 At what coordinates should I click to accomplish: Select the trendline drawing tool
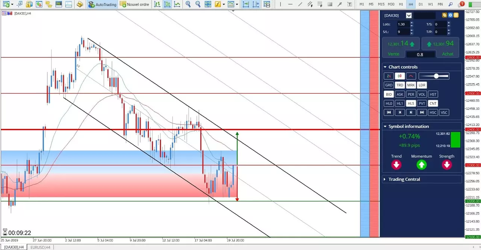pyautogui.click(x=300, y=4)
